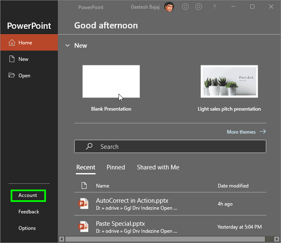
Task: Click the 4h ago date entry
Action: 225,204
